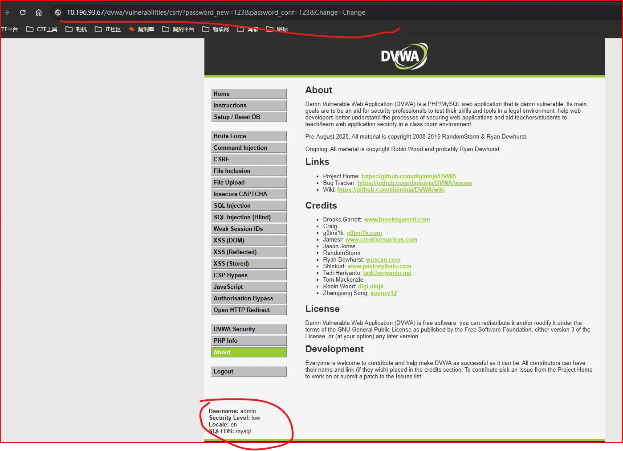Viewport: 623px width, 451px height.
Task: Open the IT社区 bookmark folder
Action: tap(108, 29)
